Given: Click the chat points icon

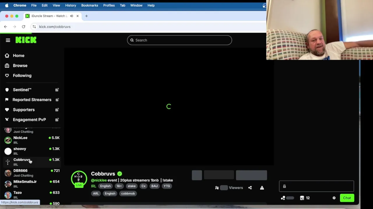Looking at the screenshot, I should tap(283, 198).
